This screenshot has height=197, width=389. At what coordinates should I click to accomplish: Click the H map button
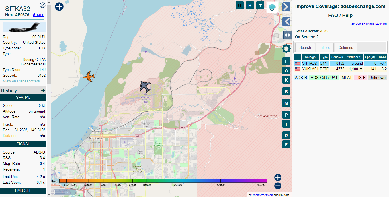point(250,6)
